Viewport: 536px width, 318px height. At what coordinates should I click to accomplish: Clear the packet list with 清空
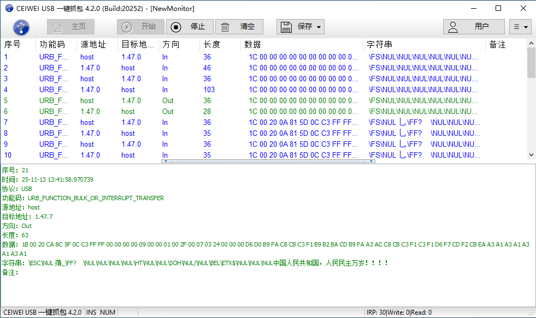point(239,27)
